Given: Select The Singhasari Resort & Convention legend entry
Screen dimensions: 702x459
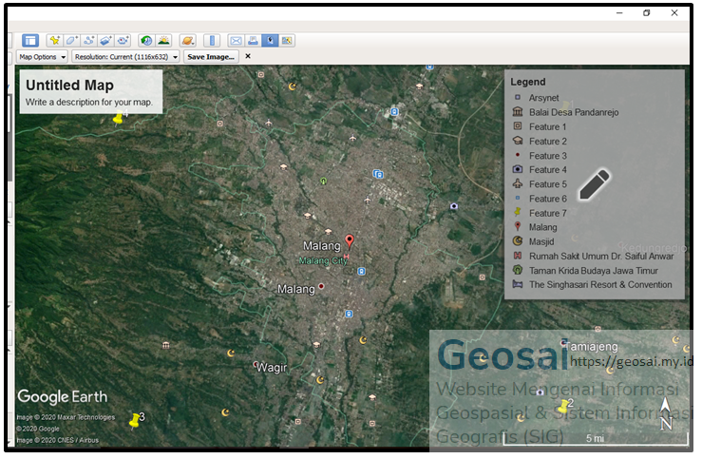Looking at the screenshot, I should (x=593, y=285).
